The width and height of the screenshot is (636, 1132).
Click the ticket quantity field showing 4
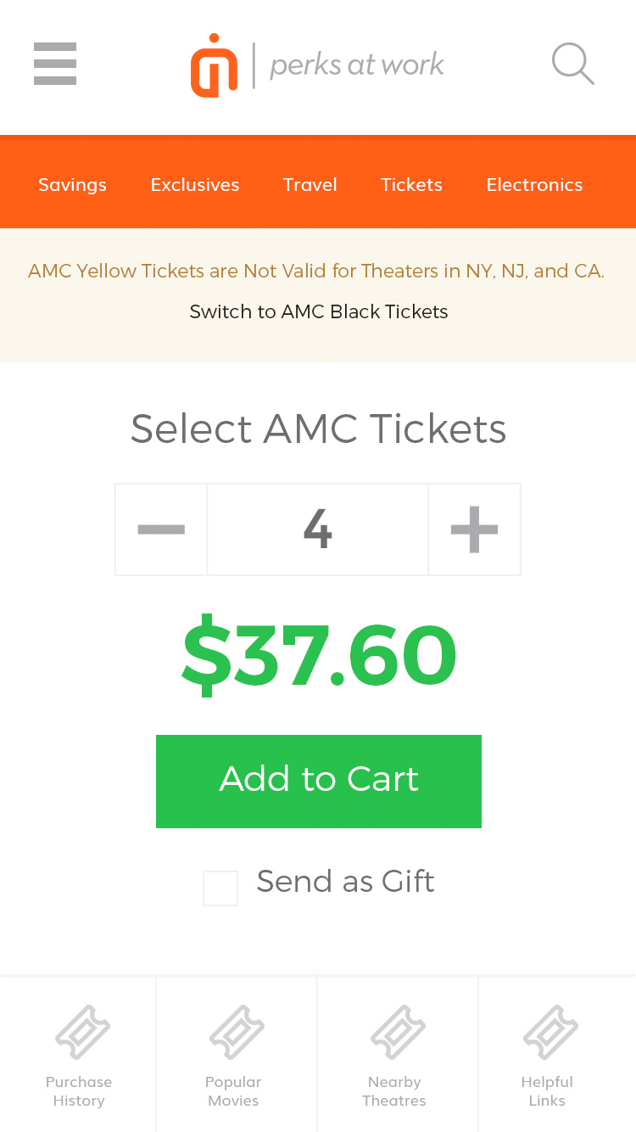click(318, 530)
